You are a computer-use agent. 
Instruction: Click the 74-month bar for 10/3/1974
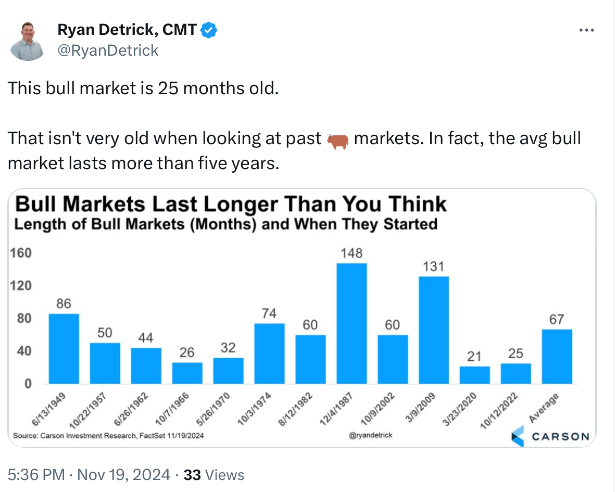click(269, 353)
